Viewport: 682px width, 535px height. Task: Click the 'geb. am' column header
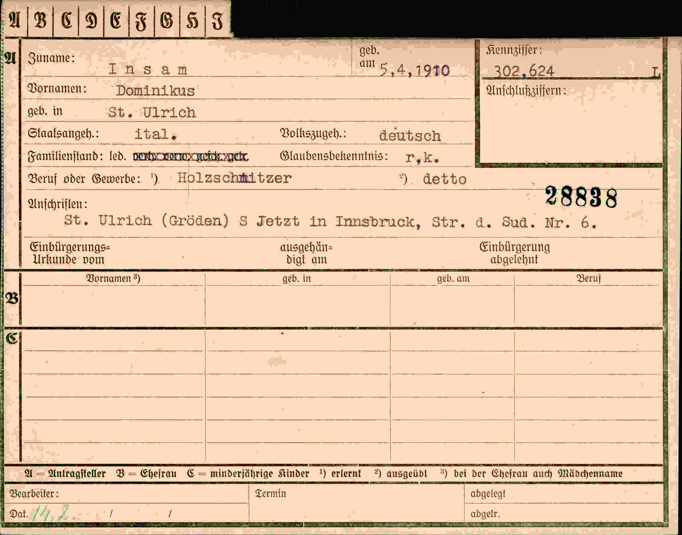point(453,278)
